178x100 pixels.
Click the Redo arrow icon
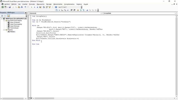pyautogui.click(x=28, y=7)
